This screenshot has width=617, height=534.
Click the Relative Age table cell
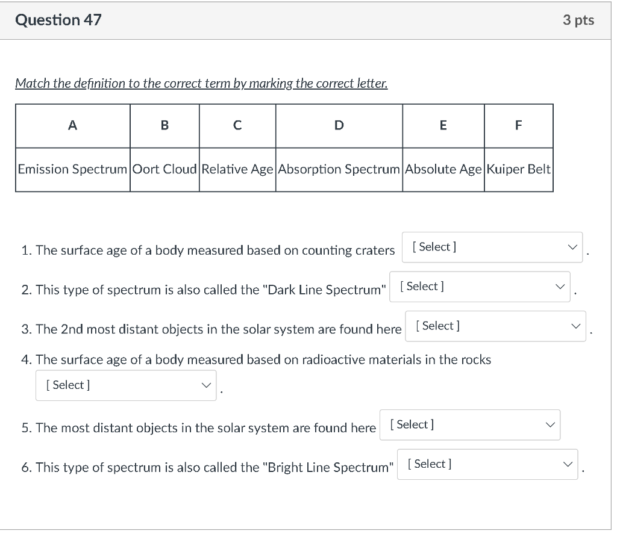point(237,170)
